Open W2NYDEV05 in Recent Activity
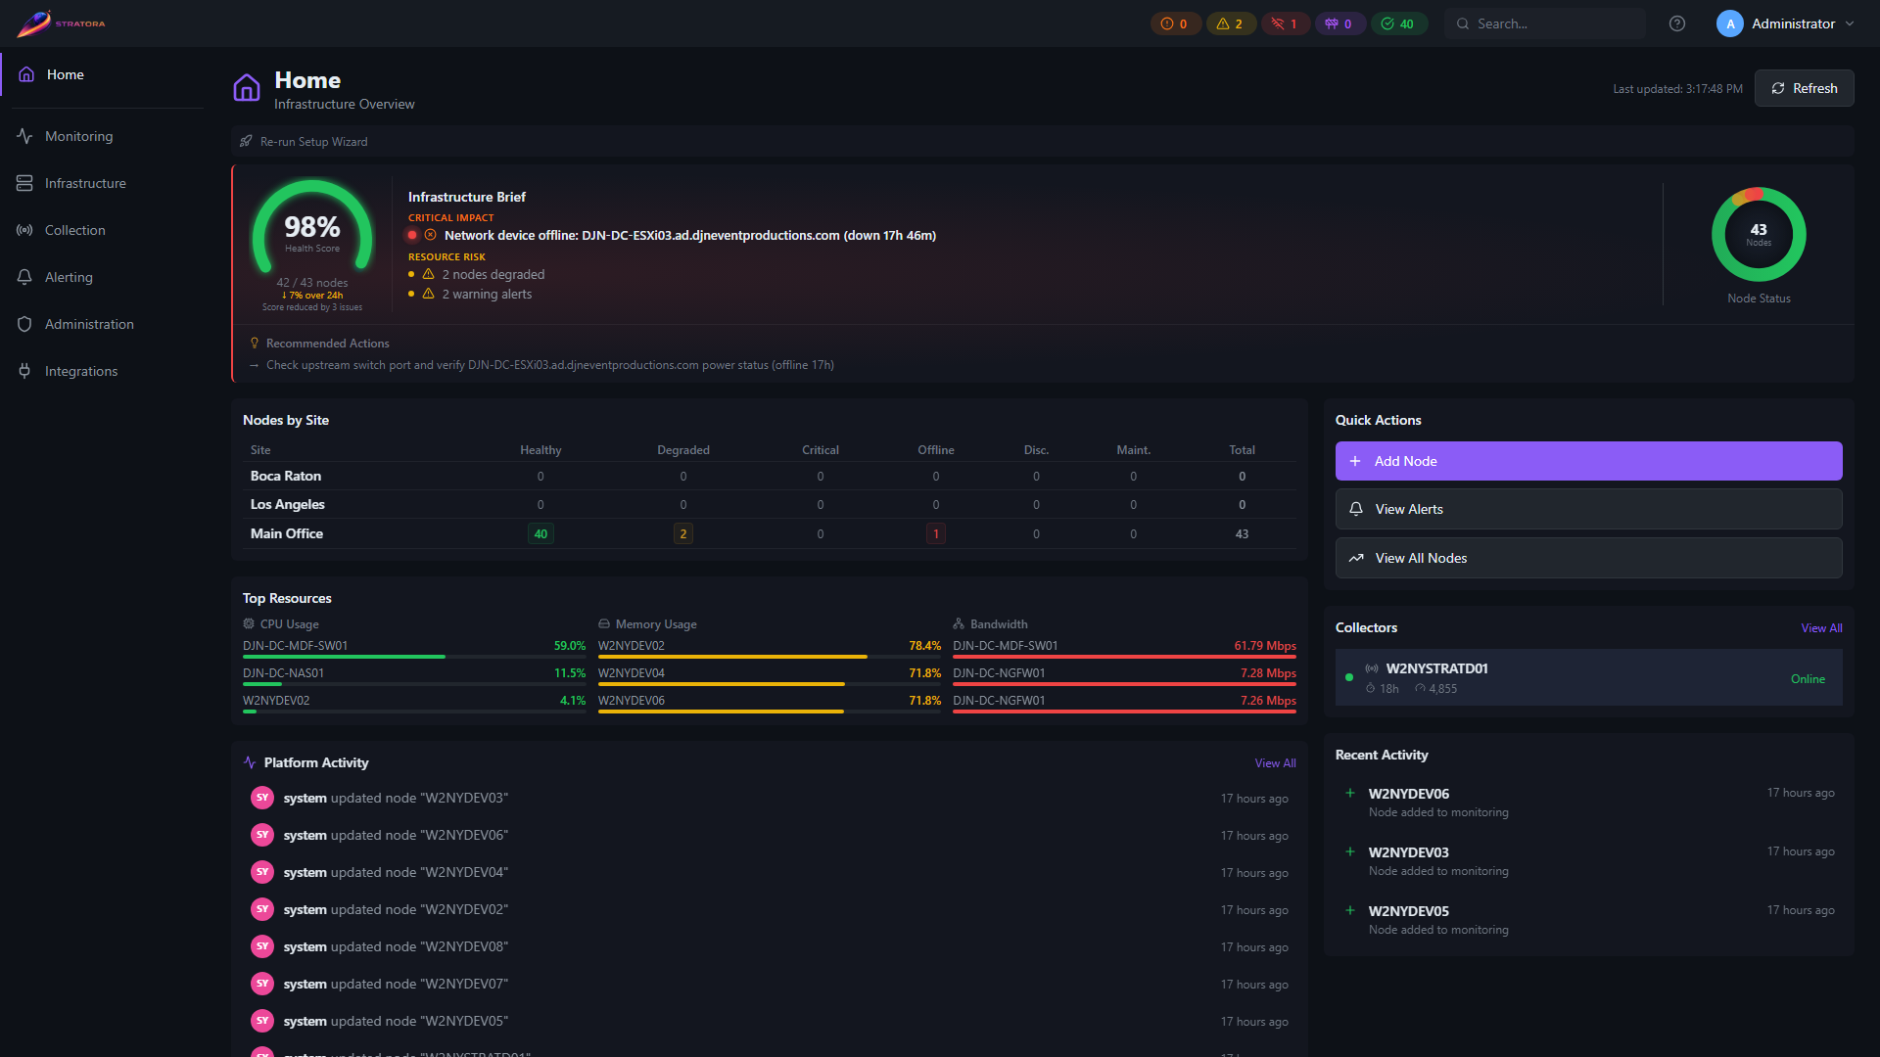 1588,919
